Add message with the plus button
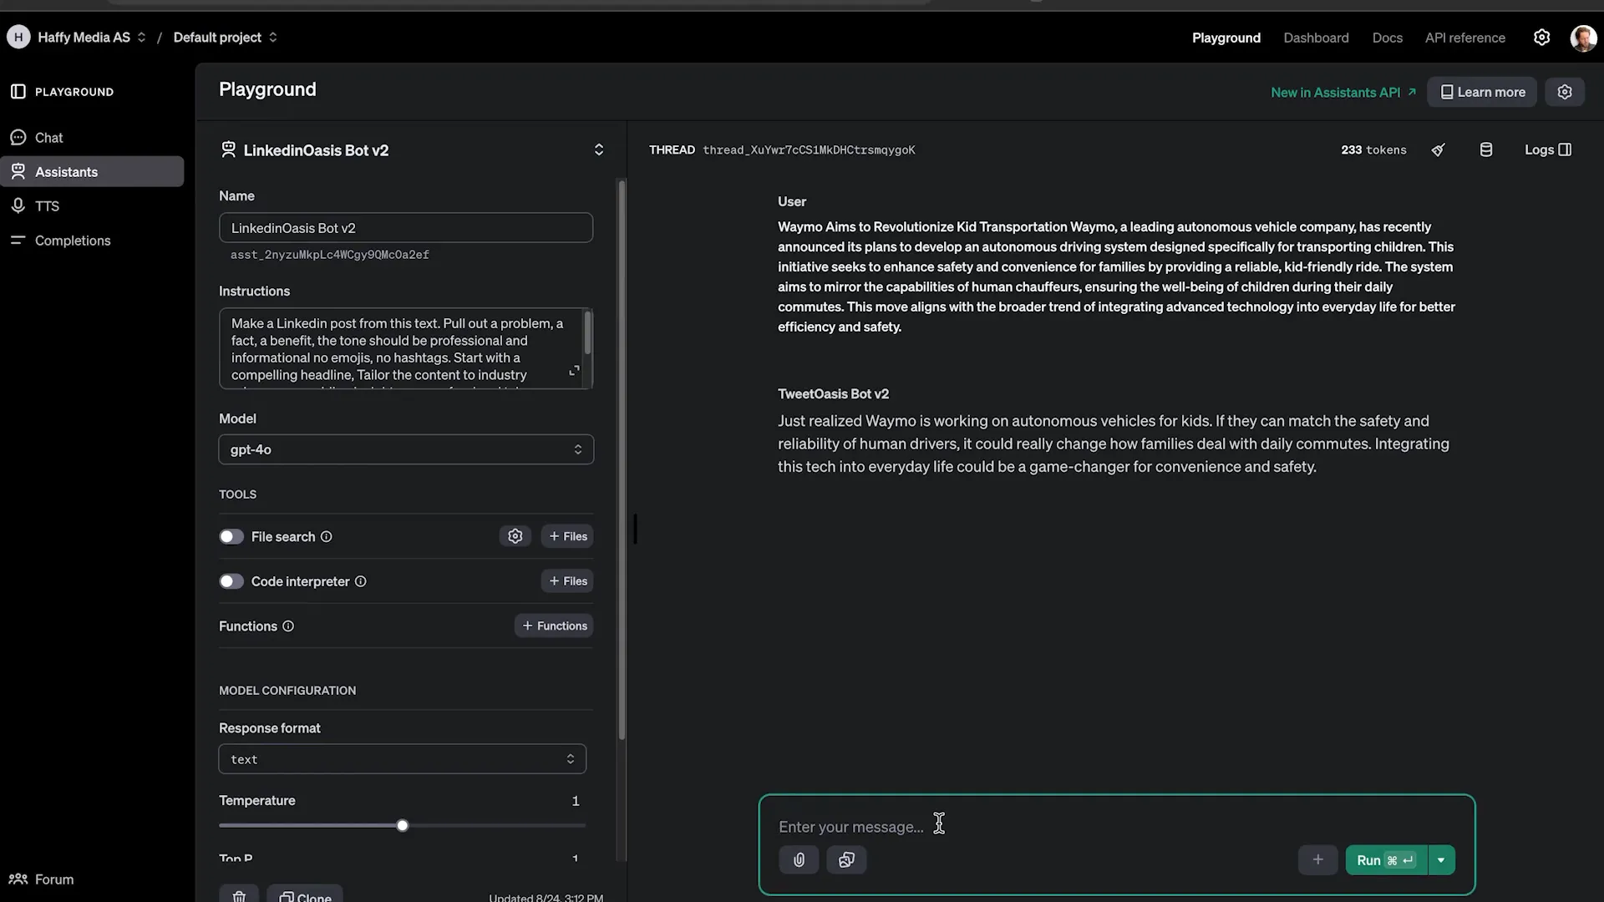1604x902 pixels. pos(1317,860)
